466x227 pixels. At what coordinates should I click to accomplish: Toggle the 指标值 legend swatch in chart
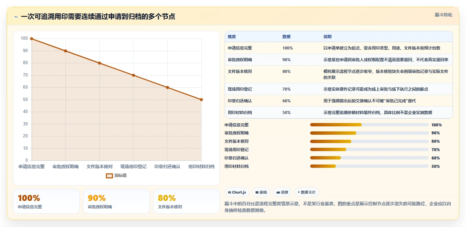click(x=110, y=176)
